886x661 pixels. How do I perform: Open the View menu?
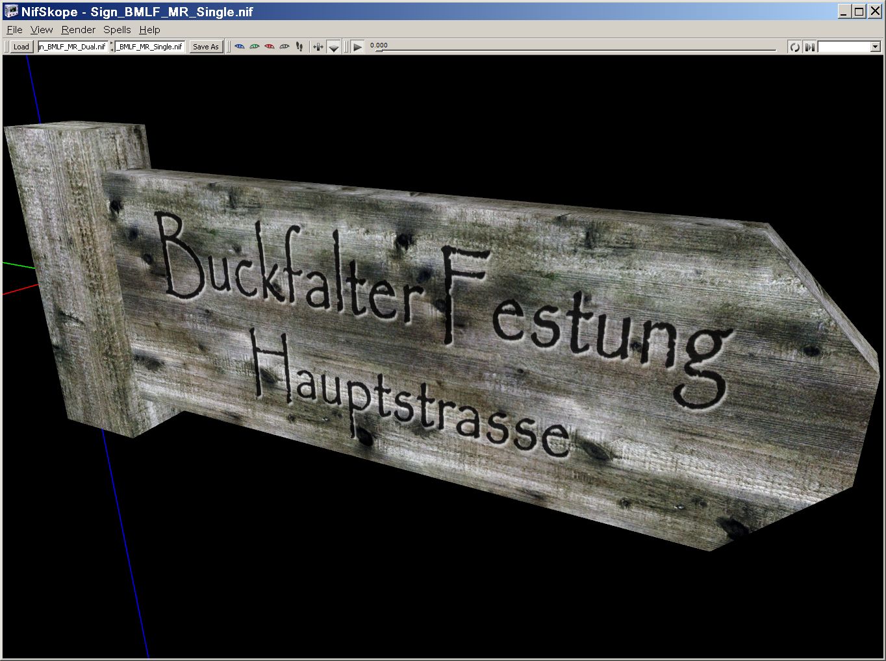[x=42, y=30]
